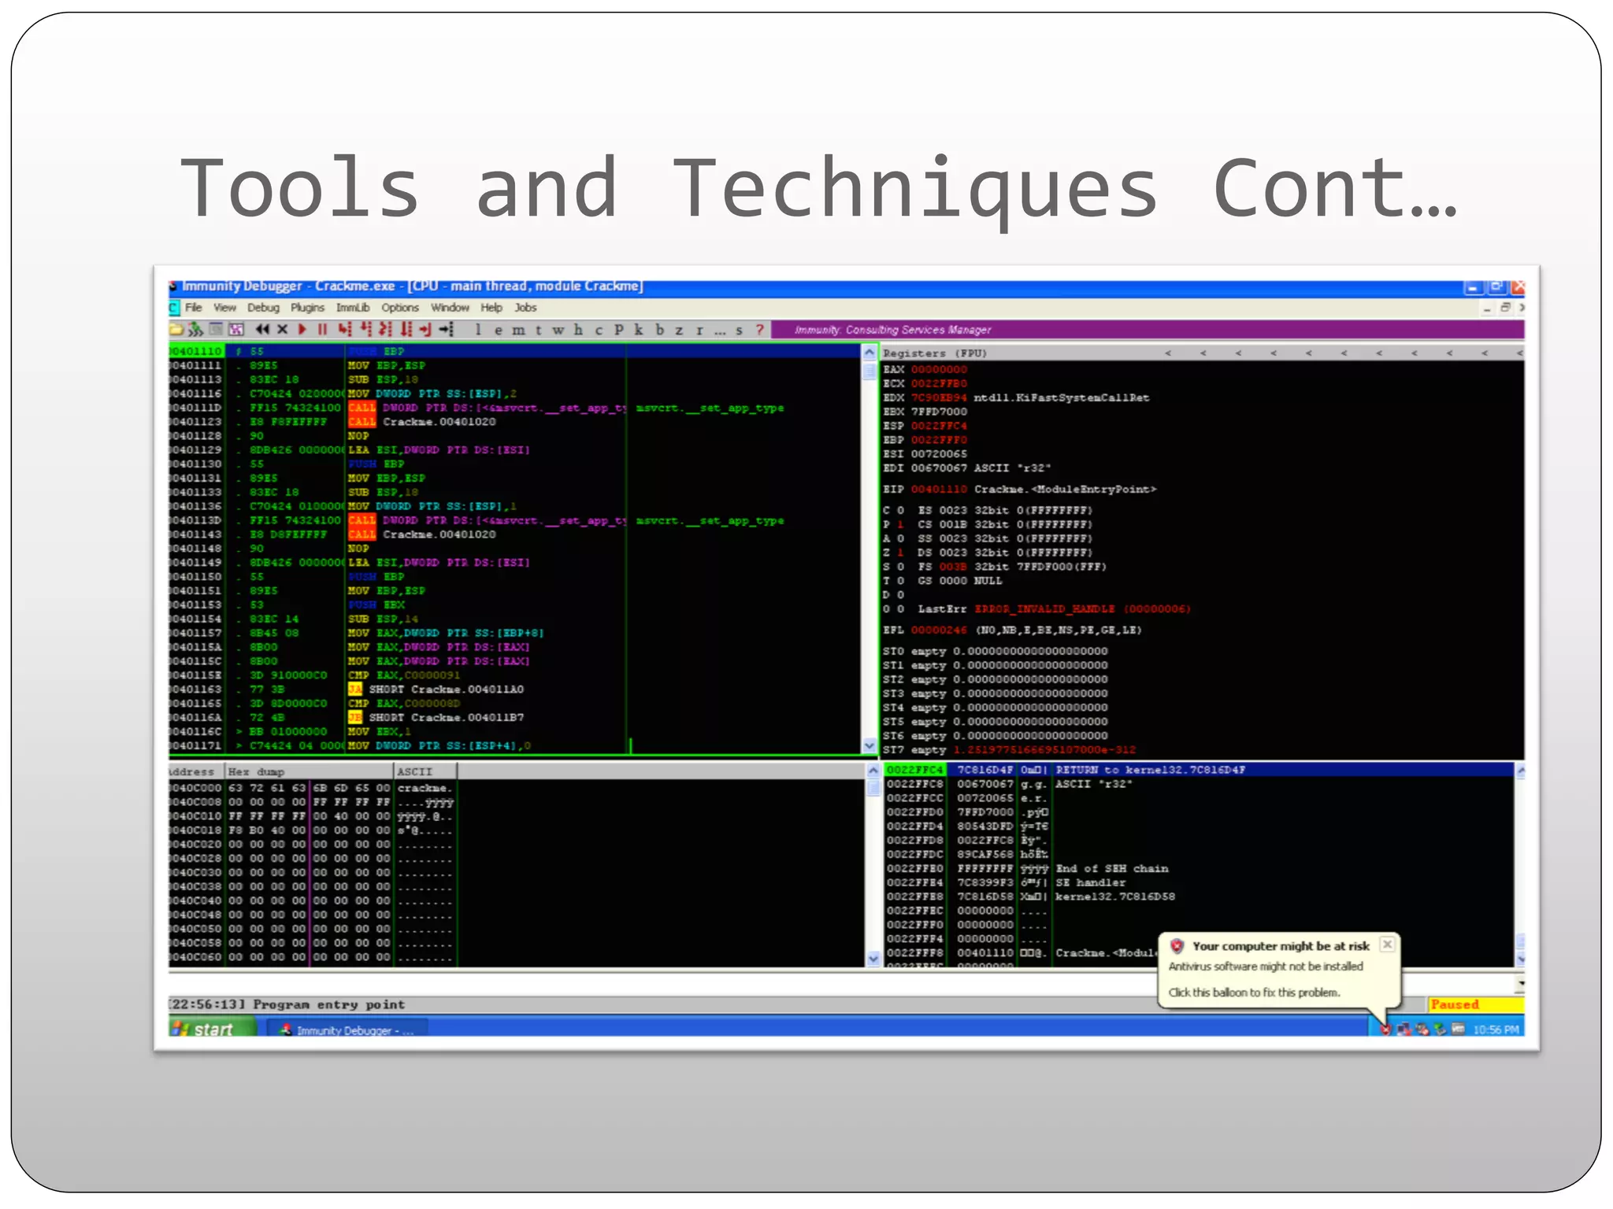Select stack entry RETURN to kernel32.7C816D4F

pyautogui.click(x=1198, y=770)
